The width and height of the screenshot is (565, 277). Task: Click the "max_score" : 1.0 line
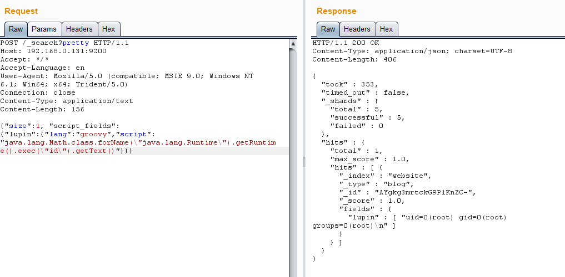point(369,159)
